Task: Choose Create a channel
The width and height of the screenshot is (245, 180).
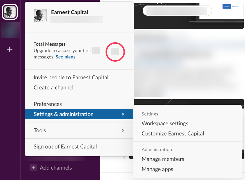Action: coord(54,88)
